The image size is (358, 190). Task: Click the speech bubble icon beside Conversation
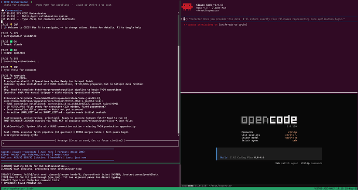coord(2,11)
